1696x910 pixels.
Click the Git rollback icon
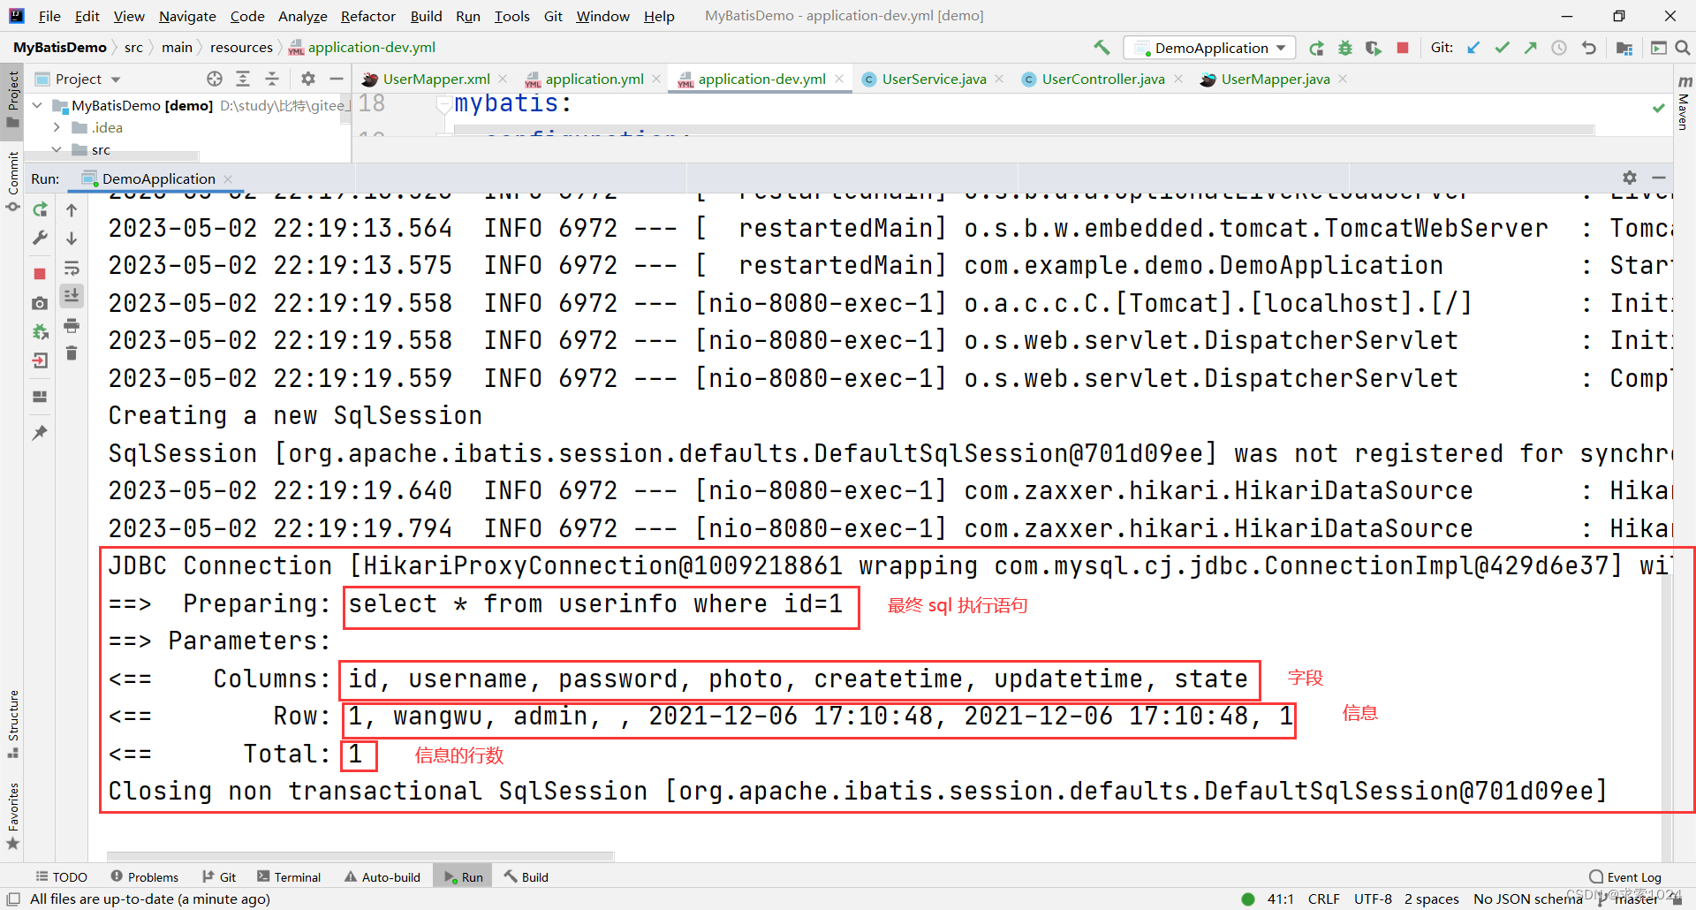coord(1588,48)
